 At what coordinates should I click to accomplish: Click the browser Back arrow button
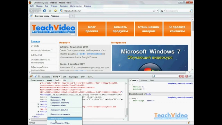tap(32, 11)
